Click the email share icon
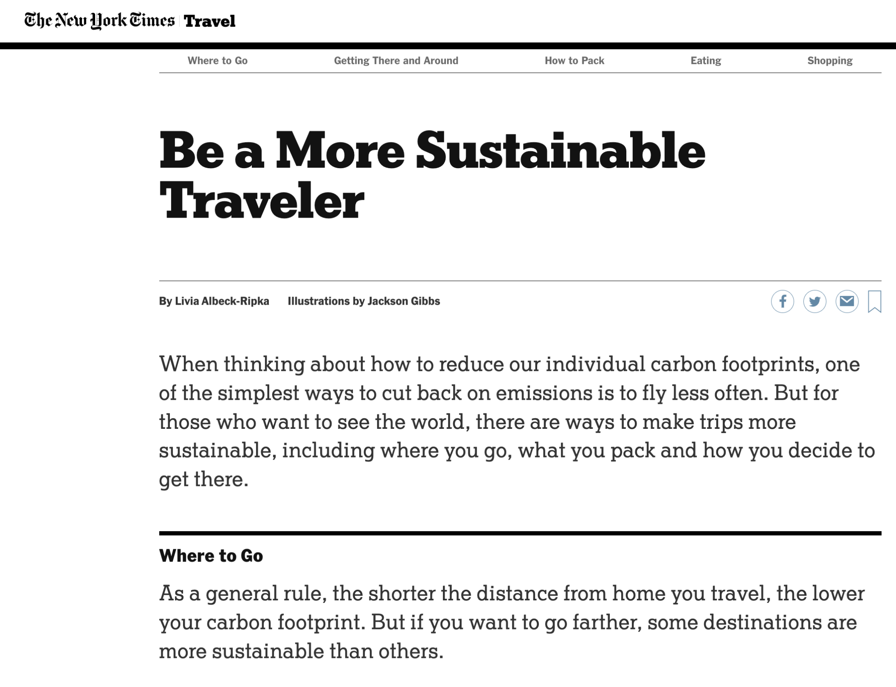This screenshot has width=896, height=687. (x=846, y=301)
